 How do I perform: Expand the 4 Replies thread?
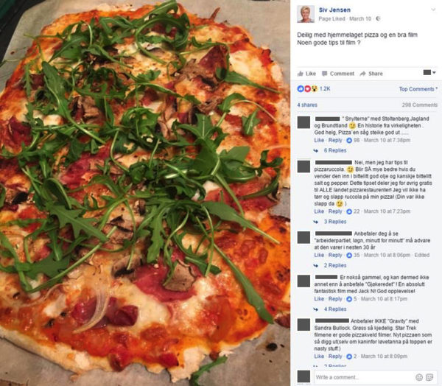point(335,309)
